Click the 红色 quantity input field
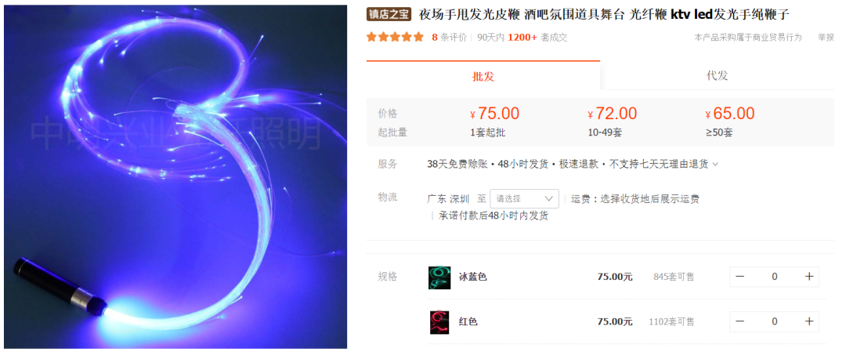 [x=775, y=321]
